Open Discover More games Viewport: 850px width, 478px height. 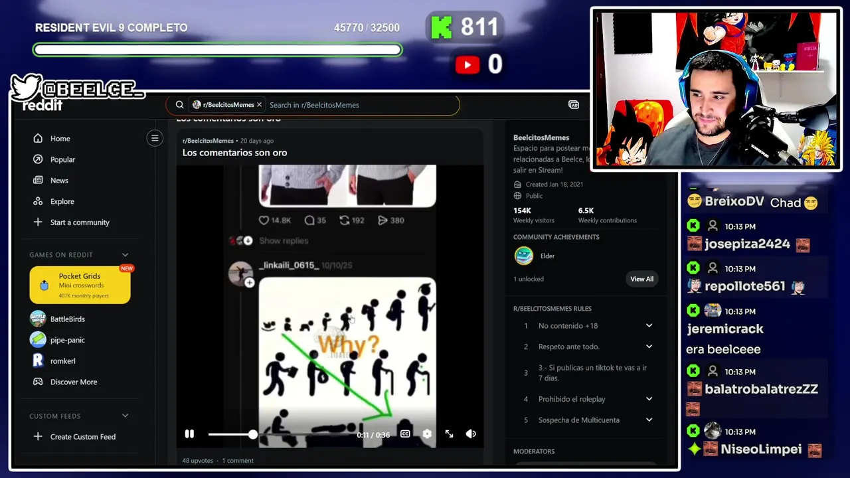(73, 382)
